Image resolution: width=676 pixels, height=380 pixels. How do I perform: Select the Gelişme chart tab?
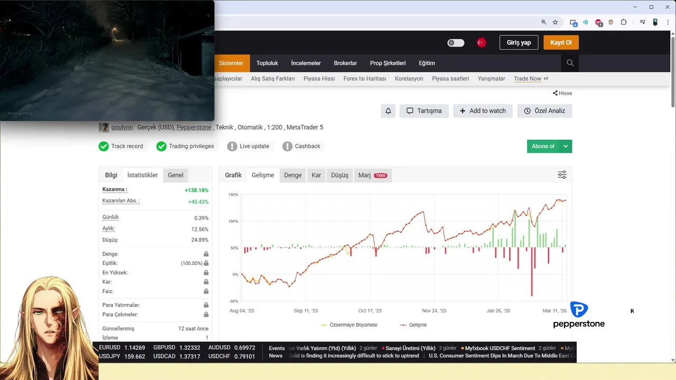(x=263, y=175)
